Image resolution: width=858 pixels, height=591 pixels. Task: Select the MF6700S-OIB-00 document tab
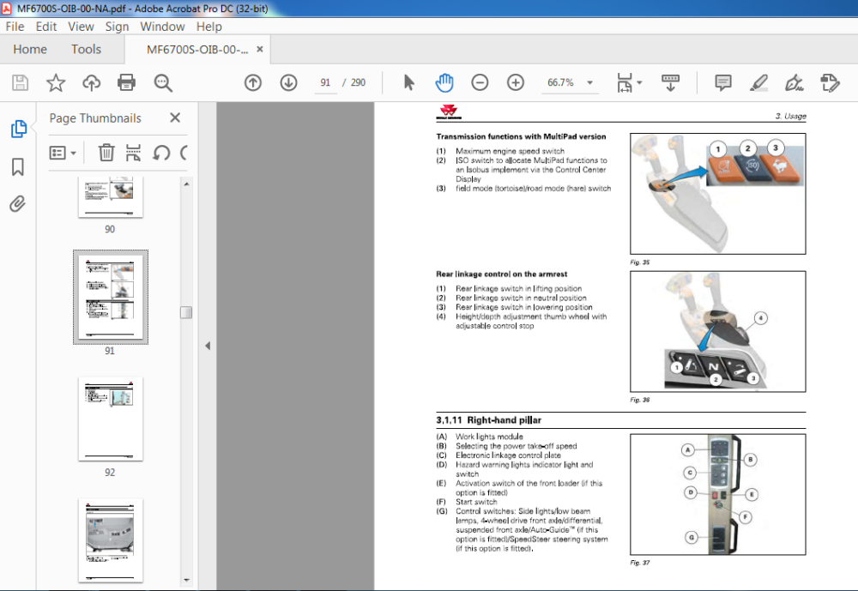[x=197, y=50]
